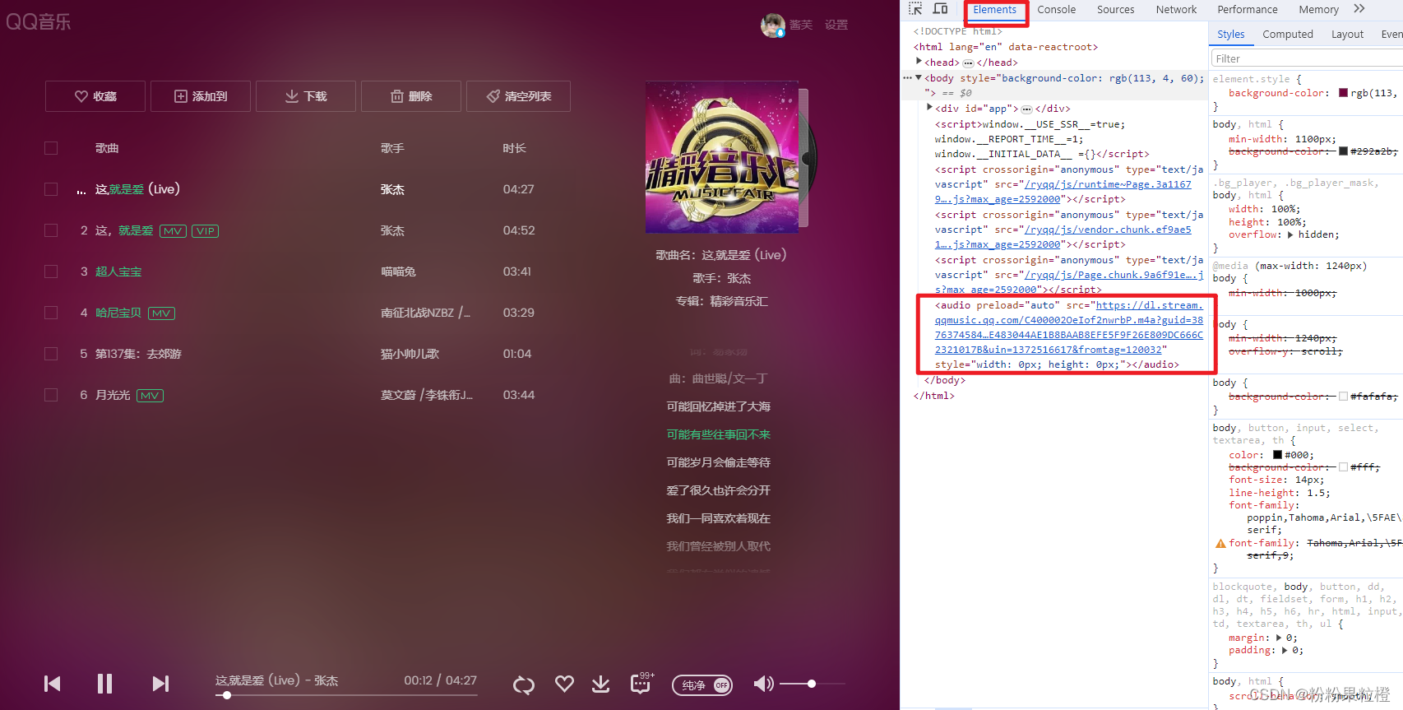Viewport: 1403px width, 710px height.
Task: Open singer 猫小帅儿歌
Action: pyautogui.click(x=410, y=354)
